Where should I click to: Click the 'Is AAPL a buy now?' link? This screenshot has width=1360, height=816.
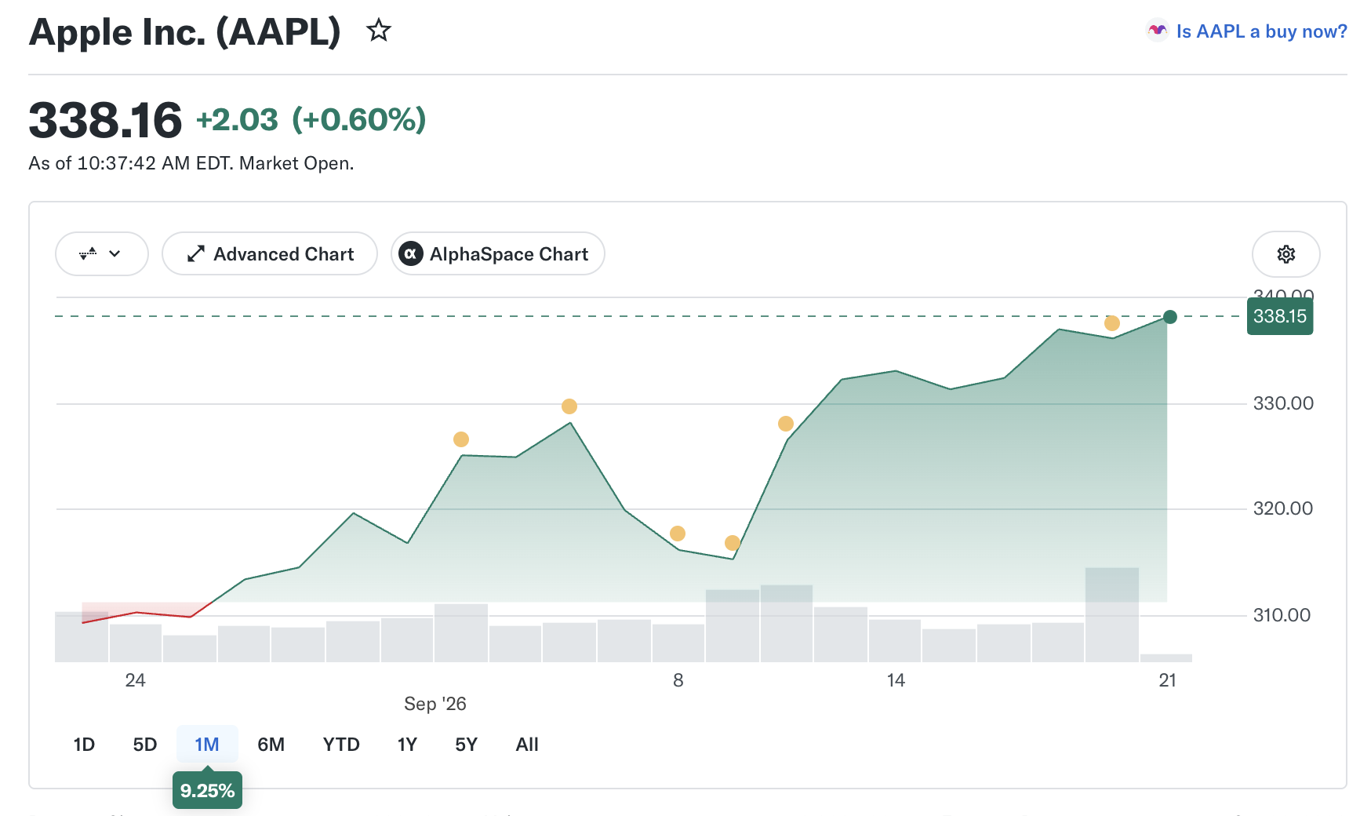point(1261,31)
